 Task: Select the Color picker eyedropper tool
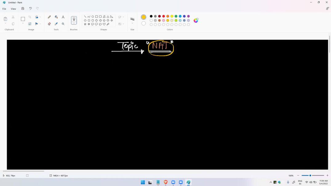tap(56, 24)
